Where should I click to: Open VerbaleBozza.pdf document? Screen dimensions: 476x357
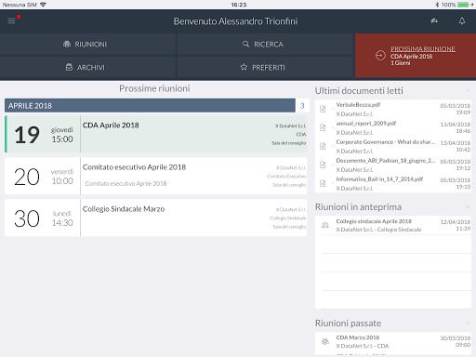(x=393, y=109)
